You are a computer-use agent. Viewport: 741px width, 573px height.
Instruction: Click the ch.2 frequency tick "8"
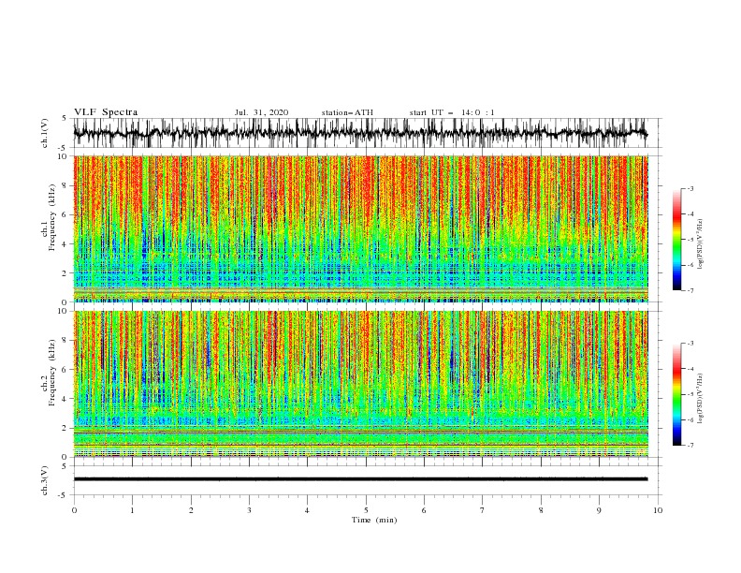coord(65,340)
